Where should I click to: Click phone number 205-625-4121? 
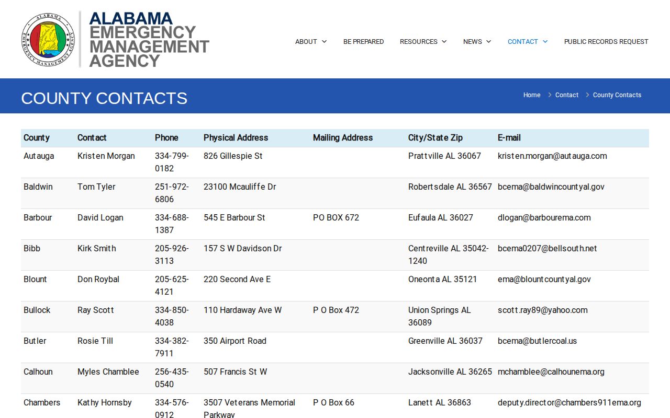tap(172, 286)
